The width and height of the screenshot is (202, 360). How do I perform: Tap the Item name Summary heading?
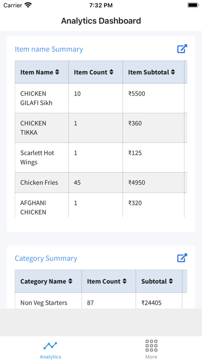coord(49,49)
